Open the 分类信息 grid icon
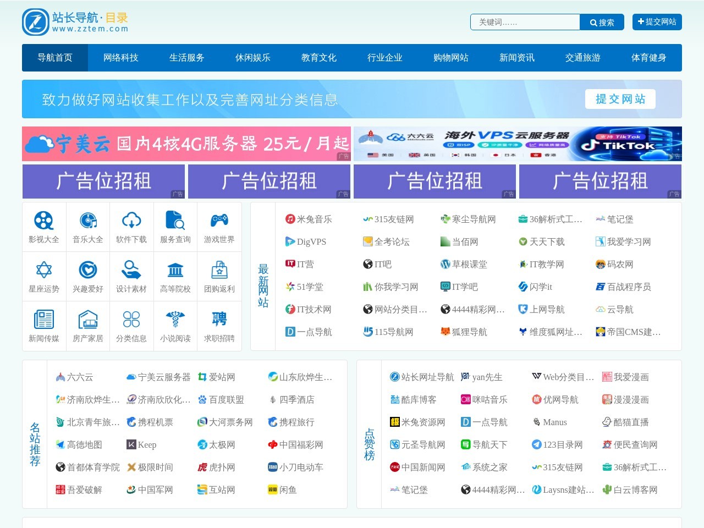 click(x=131, y=320)
